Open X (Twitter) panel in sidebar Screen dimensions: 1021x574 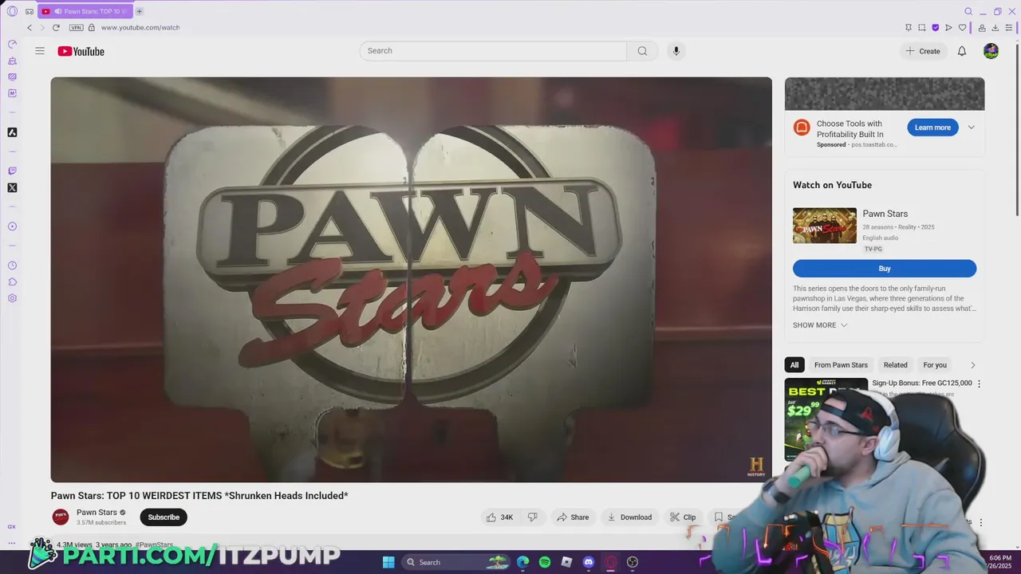12,187
